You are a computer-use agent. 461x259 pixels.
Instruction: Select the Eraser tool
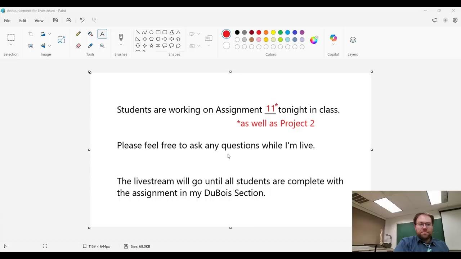tap(78, 46)
